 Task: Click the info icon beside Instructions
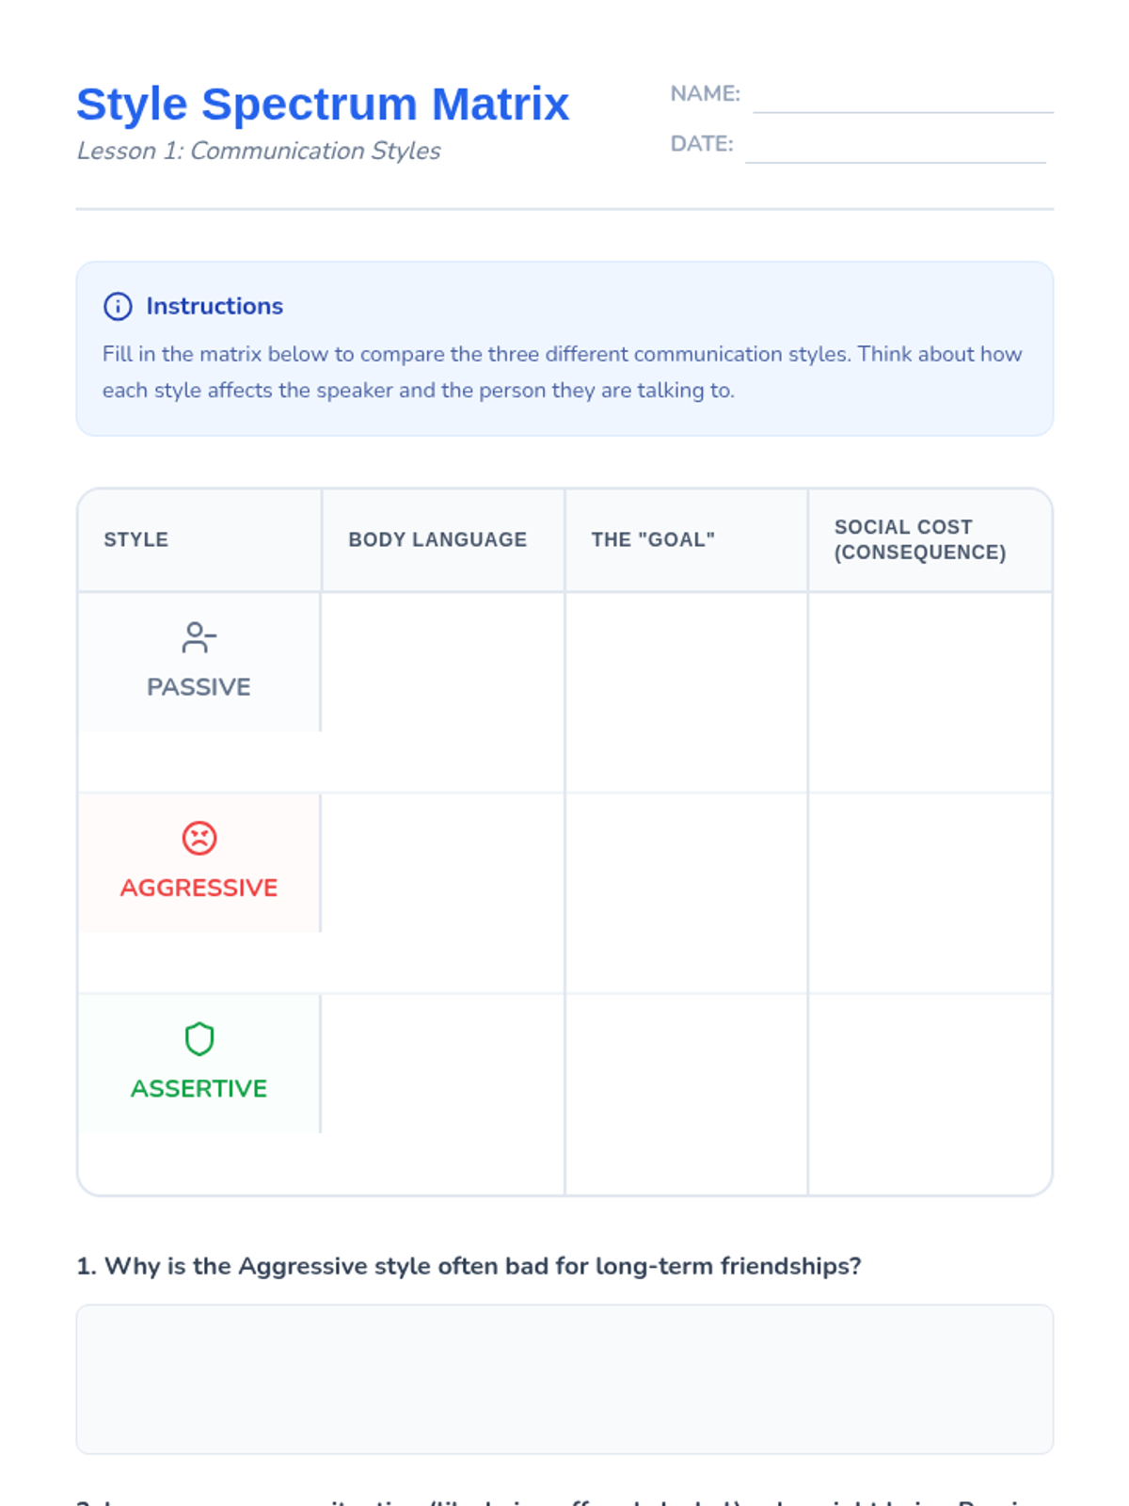tap(118, 306)
